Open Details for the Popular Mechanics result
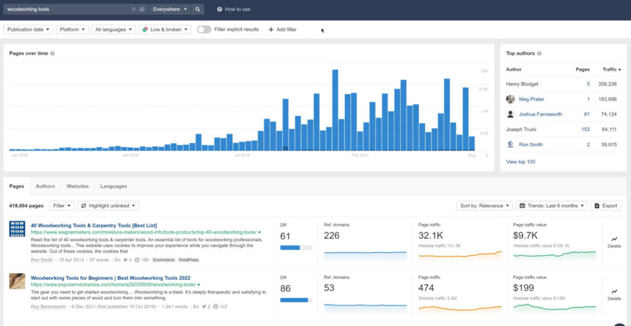This screenshot has width=631, height=326. pos(614,295)
